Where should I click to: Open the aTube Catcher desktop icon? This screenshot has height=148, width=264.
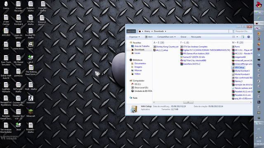[x=6, y=20]
